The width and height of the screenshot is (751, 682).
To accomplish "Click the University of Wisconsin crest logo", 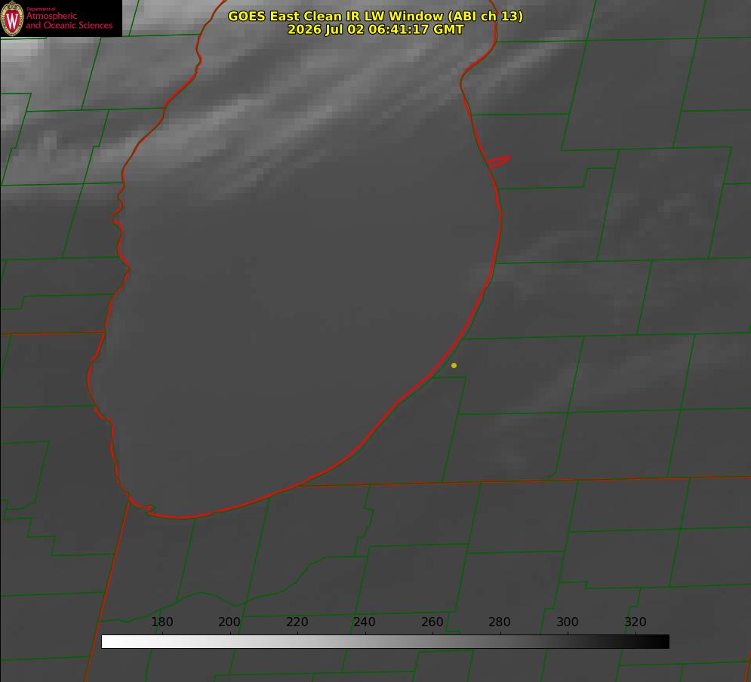I will [x=12, y=18].
